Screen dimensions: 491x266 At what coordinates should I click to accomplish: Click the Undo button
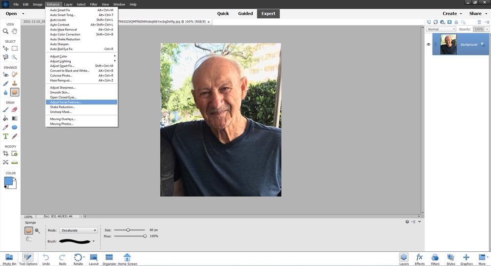coord(46,259)
